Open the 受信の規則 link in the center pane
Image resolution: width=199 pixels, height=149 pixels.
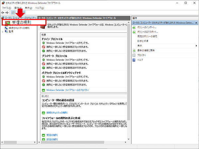pos(52,135)
